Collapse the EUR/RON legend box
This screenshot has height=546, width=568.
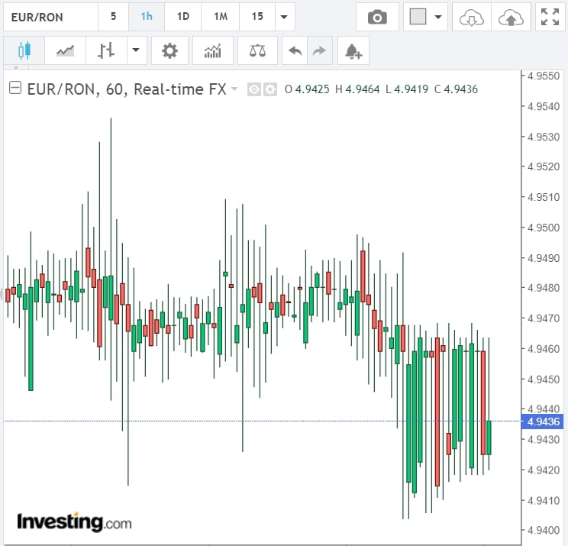tap(15, 89)
